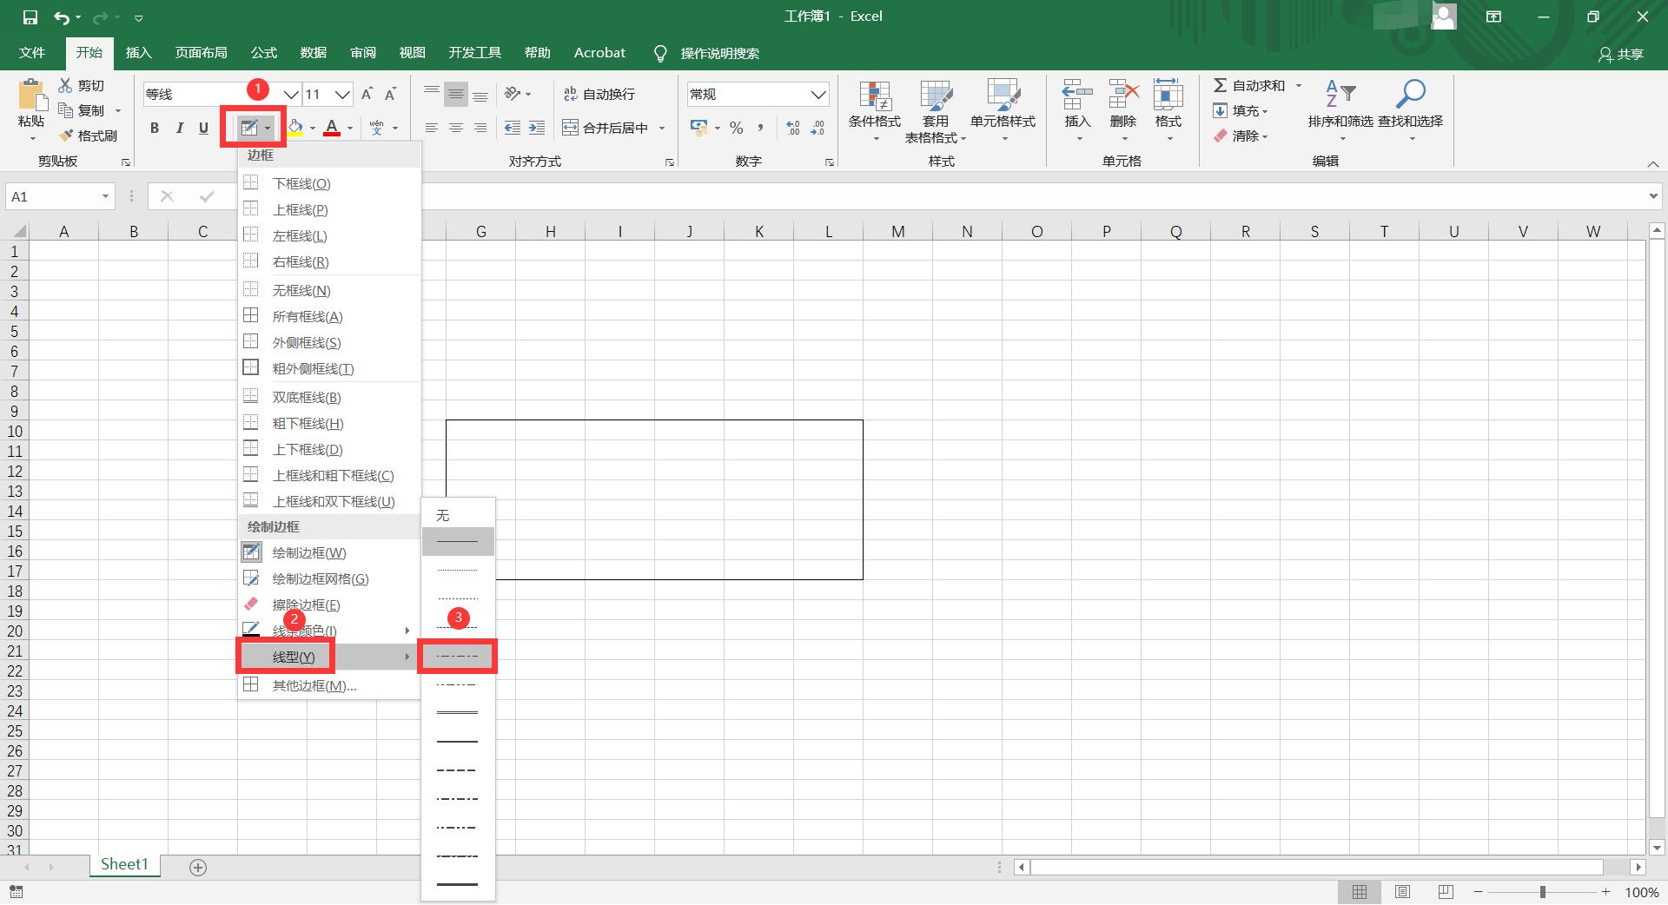Open the font size dropdown

coord(343,94)
